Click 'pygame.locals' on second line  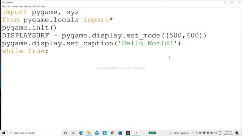point(51,20)
